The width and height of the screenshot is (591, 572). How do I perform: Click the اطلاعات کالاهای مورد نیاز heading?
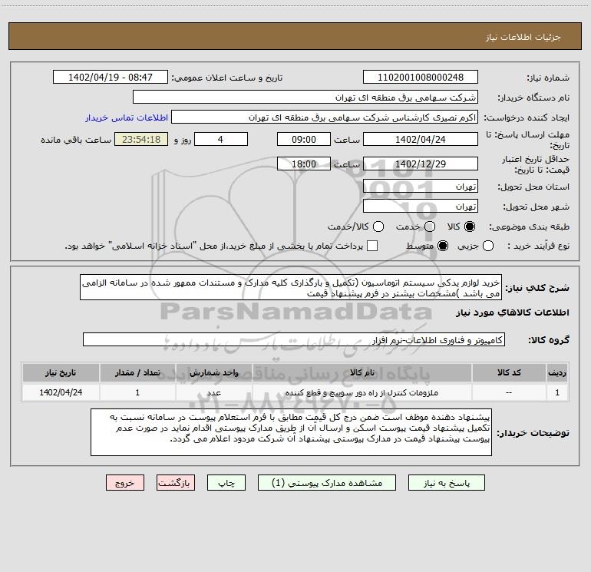pyautogui.click(x=512, y=312)
